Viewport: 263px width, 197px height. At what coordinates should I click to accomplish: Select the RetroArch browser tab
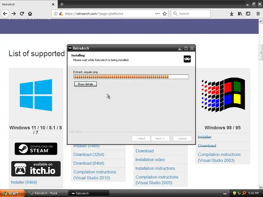(29, 4)
